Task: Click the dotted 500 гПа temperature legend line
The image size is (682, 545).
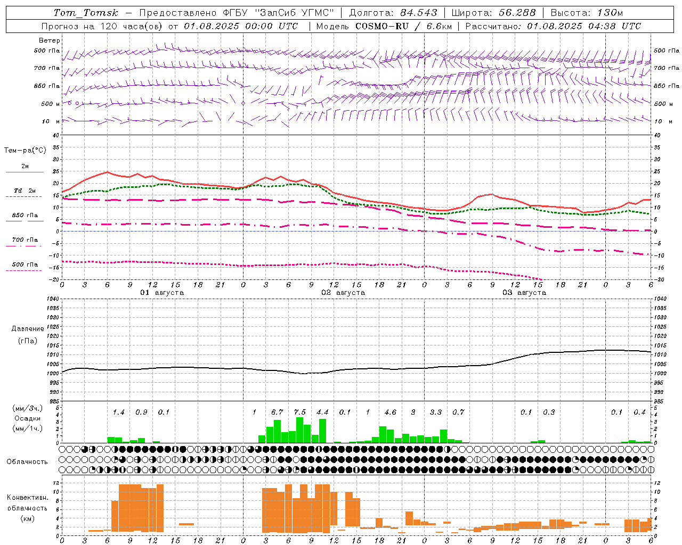Action: click(x=24, y=270)
